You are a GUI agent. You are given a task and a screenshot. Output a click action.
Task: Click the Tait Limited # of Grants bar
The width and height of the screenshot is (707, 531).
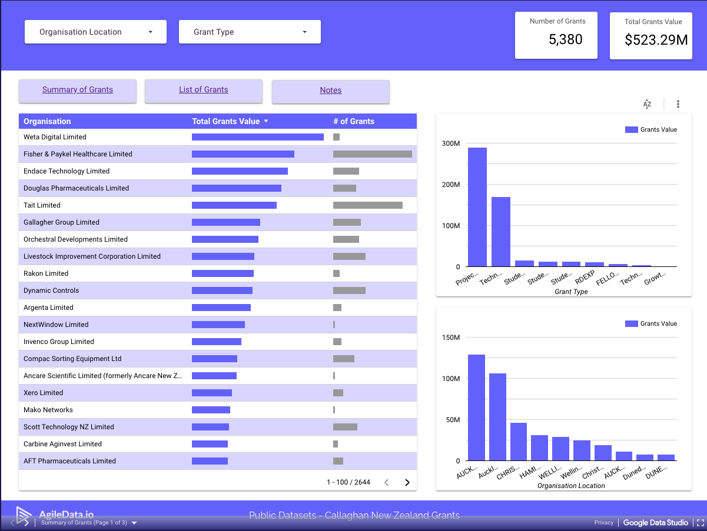368,205
